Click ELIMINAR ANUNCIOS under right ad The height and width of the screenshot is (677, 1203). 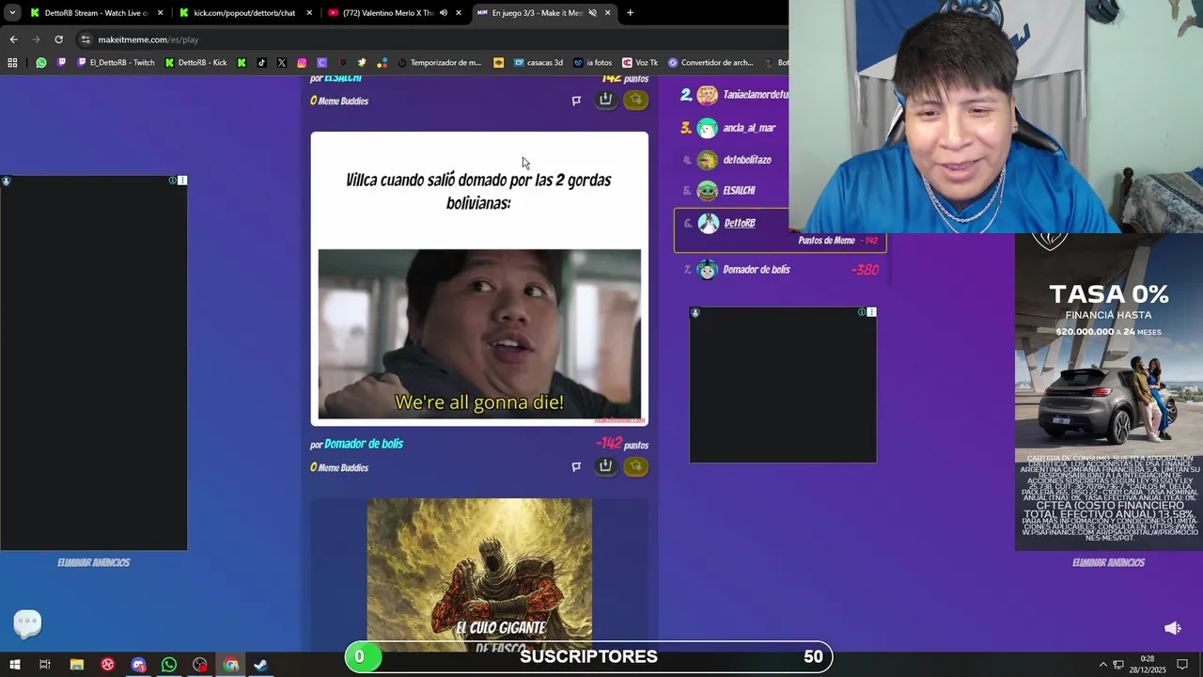click(1108, 562)
